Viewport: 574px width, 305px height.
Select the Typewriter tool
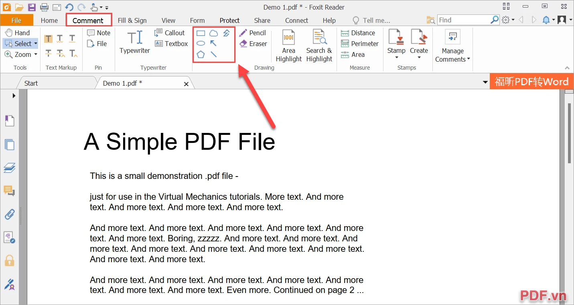pyautogui.click(x=135, y=42)
